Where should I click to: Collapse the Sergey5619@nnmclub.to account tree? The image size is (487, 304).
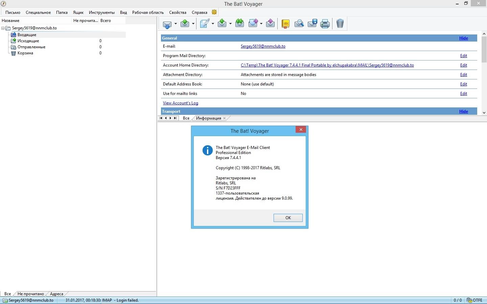[3, 28]
